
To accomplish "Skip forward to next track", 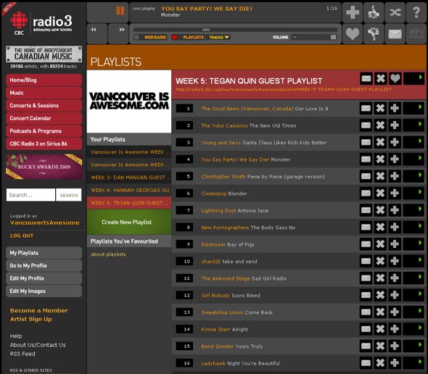I will 118,34.
